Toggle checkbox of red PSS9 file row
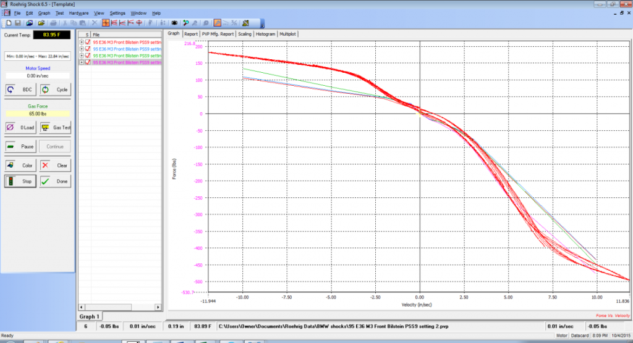The height and width of the screenshot is (343, 633). tap(88, 42)
